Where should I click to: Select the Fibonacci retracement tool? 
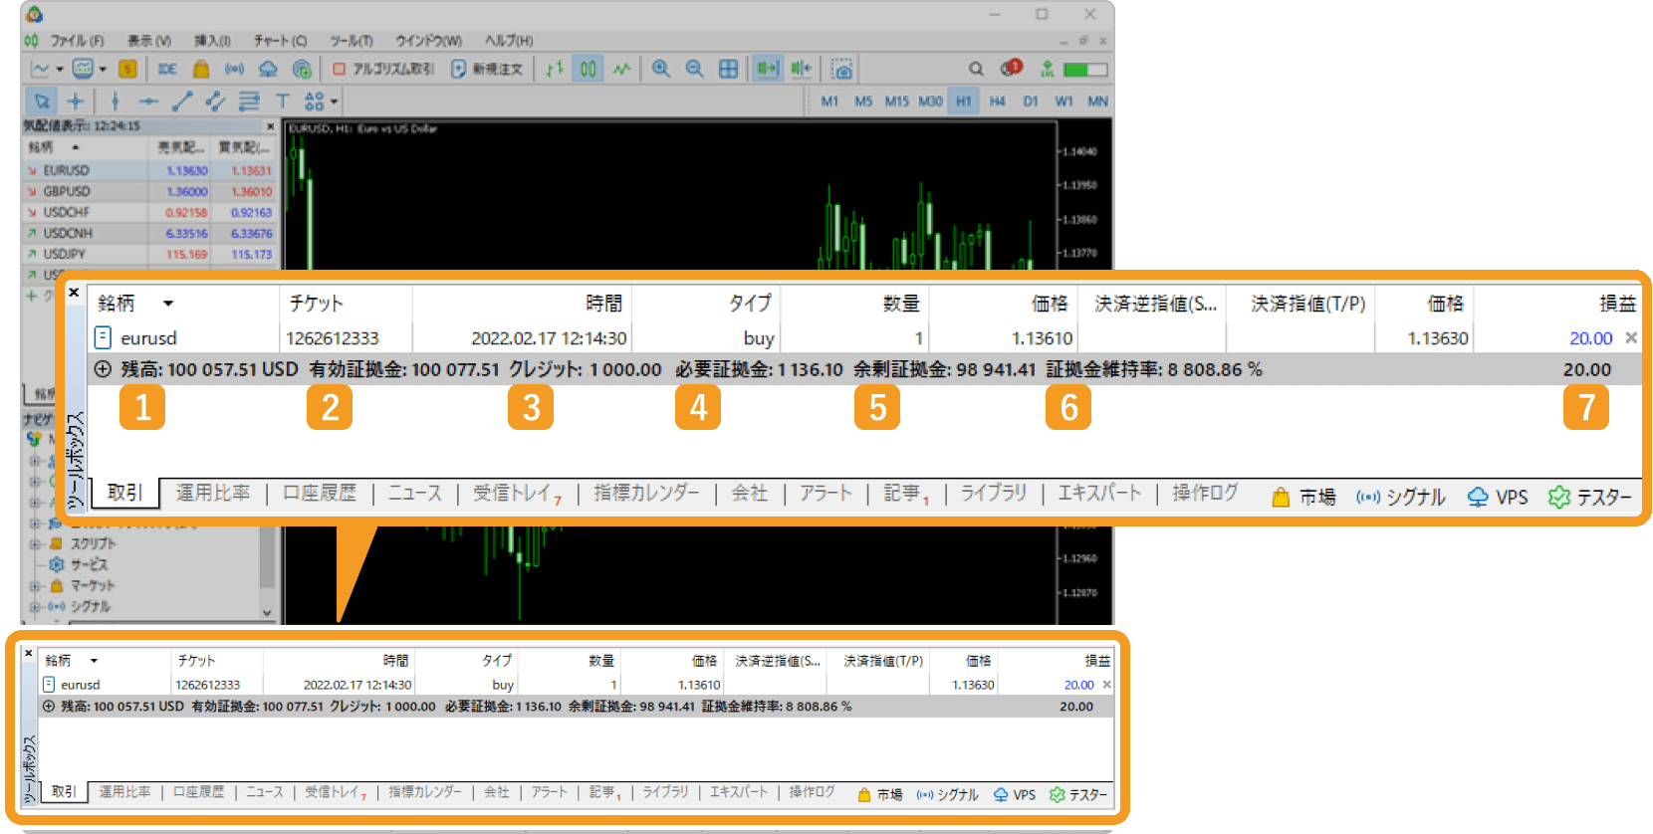(x=249, y=101)
